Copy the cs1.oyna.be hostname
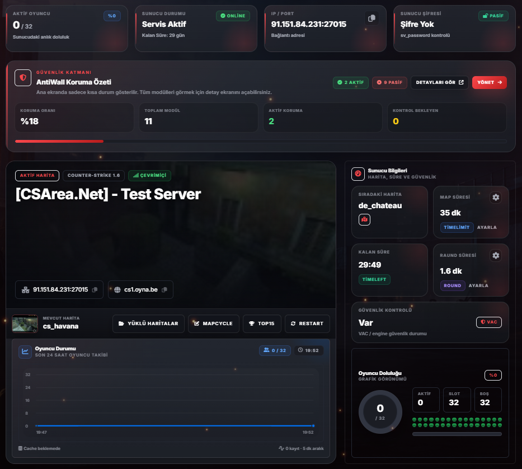This screenshot has height=469, width=522. pos(164,290)
